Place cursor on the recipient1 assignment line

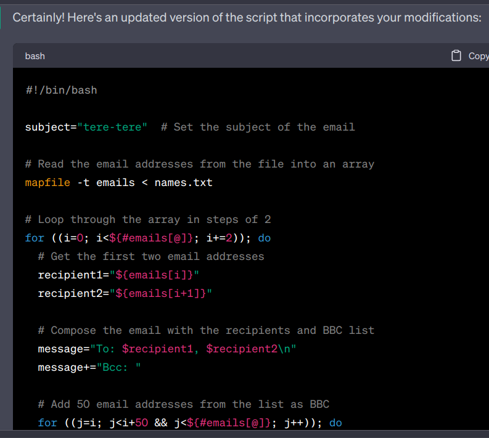click(123, 275)
